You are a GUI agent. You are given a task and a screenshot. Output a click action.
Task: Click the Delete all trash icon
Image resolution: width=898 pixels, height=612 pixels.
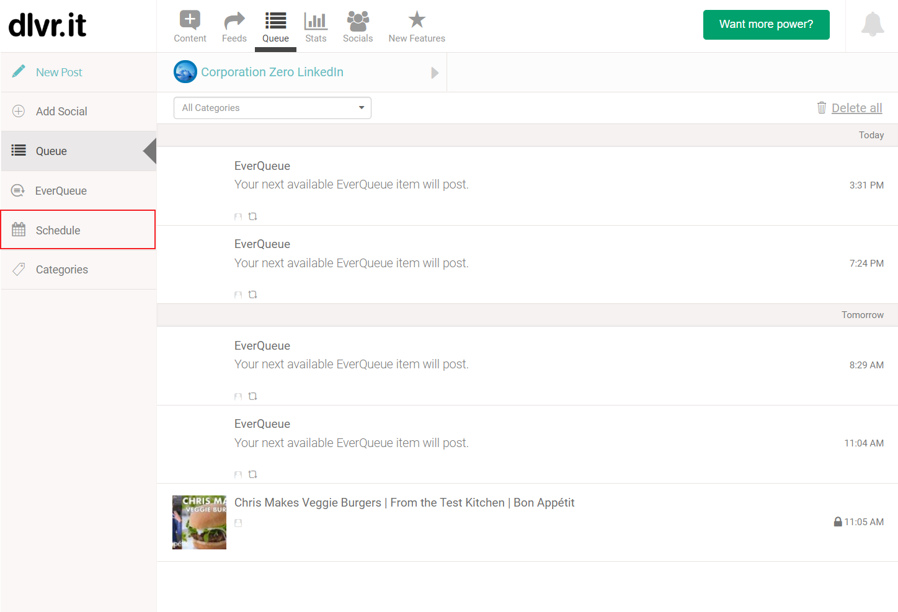tap(822, 108)
